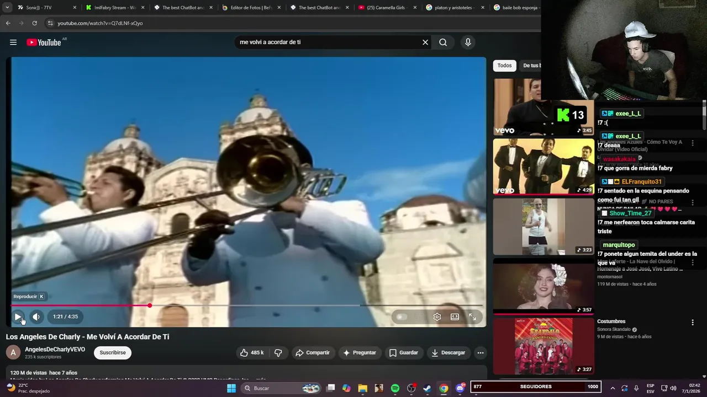
Task: Play the video with the play button
Action: (x=18, y=316)
